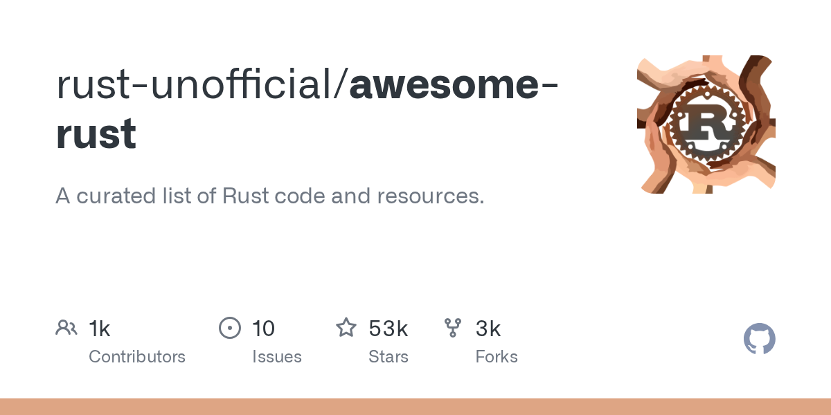Open the "Issues" label
Image resolution: width=831 pixels, height=415 pixels.
277,357
